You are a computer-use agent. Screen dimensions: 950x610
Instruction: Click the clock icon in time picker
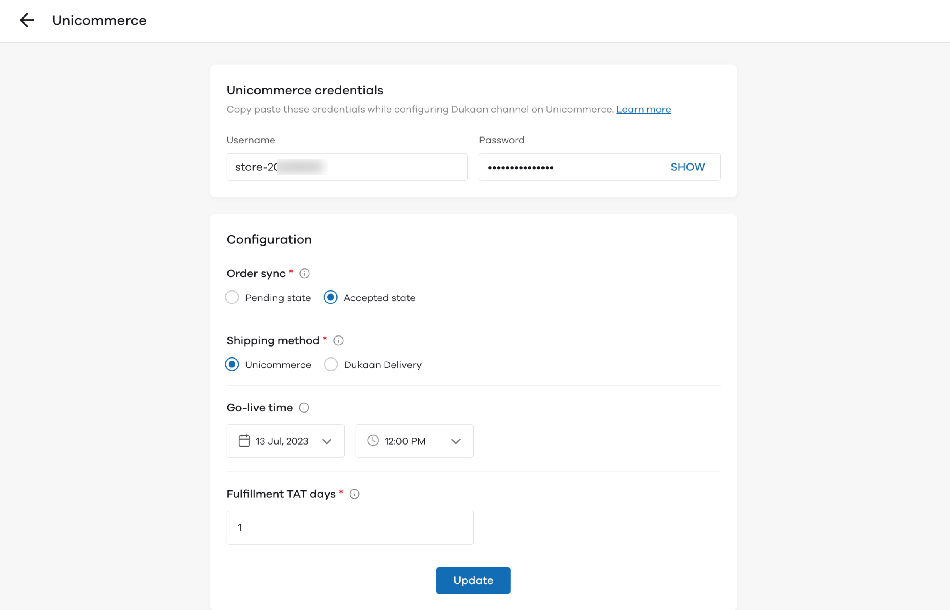[373, 440]
